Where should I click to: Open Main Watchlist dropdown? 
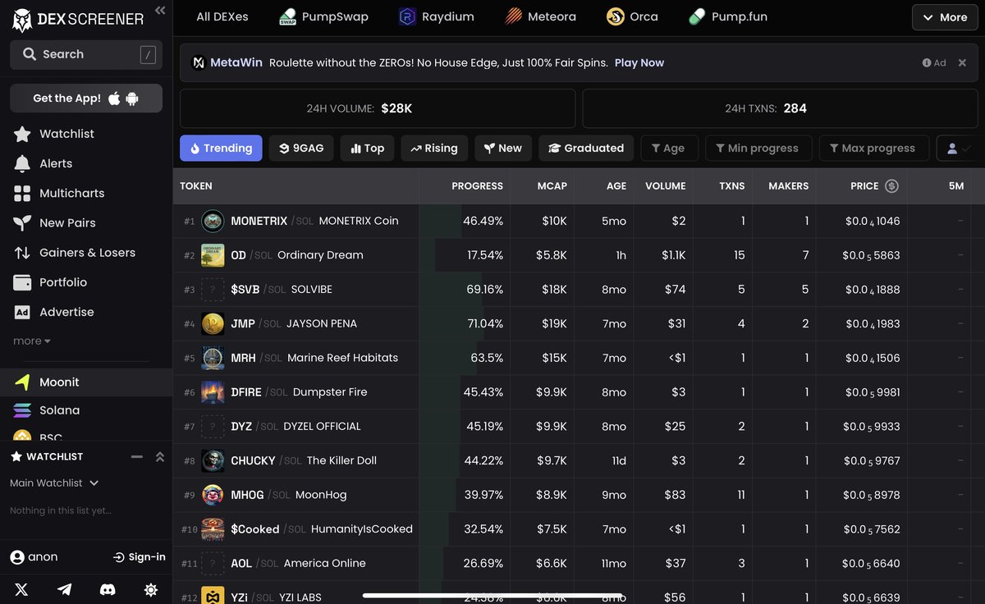point(54,483)
